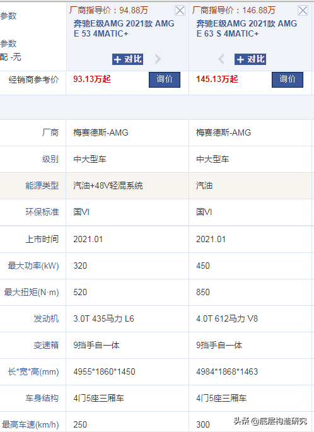
Task: Click the 厂商指导价：94.88万 text
Action: coord(108,10)
